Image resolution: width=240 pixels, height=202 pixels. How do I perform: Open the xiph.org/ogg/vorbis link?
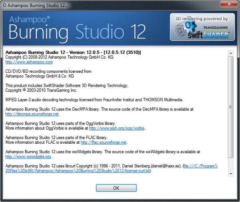pos(117,128)
